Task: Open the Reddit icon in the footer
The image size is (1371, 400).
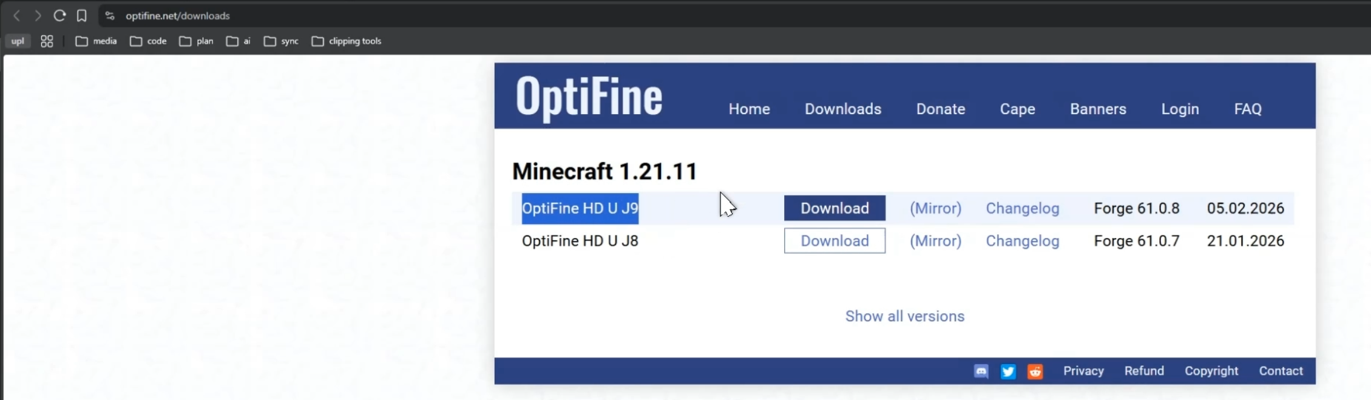Action: pyautogui.click(x=1035, y=371)
